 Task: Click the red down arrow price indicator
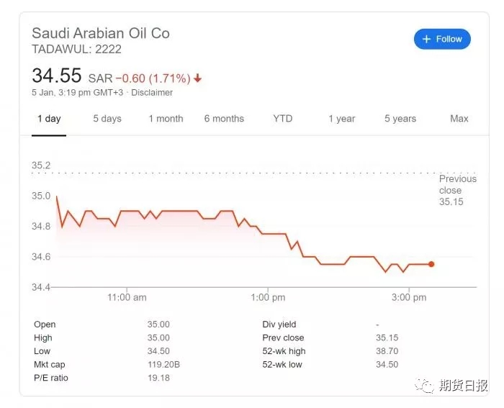point(198,78)
